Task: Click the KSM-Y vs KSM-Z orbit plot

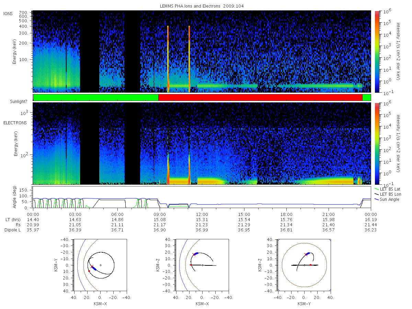Action: click(x=304, y=265)
